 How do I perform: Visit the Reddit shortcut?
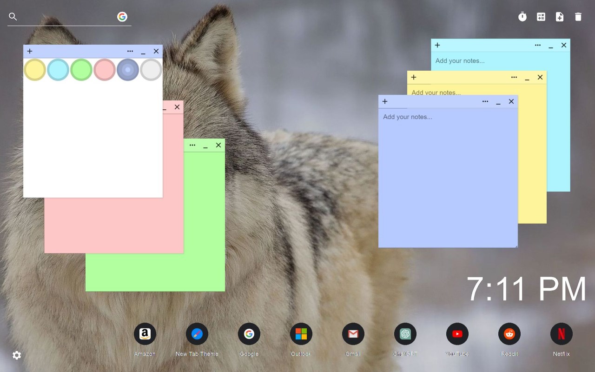point(509,334)
